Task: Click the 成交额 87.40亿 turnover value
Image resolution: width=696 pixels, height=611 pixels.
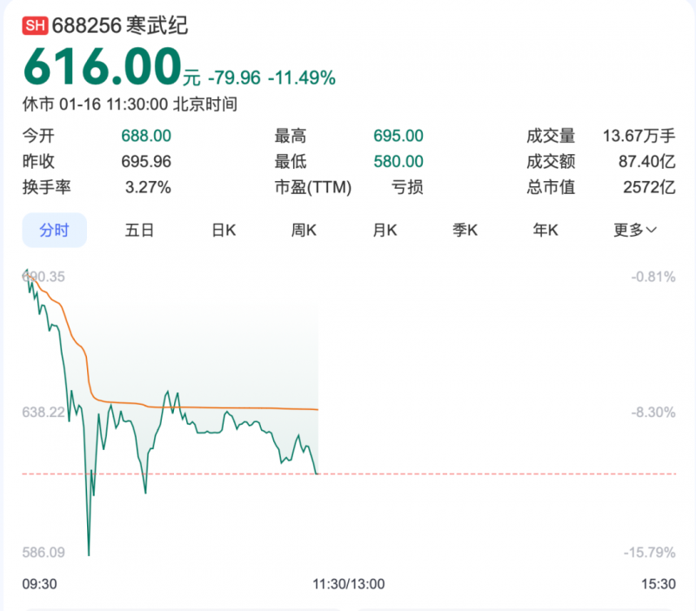Action: click(646, 162)
